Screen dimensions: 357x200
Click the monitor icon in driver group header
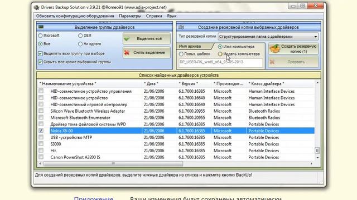pyautogui.click(x=41, y=27)
